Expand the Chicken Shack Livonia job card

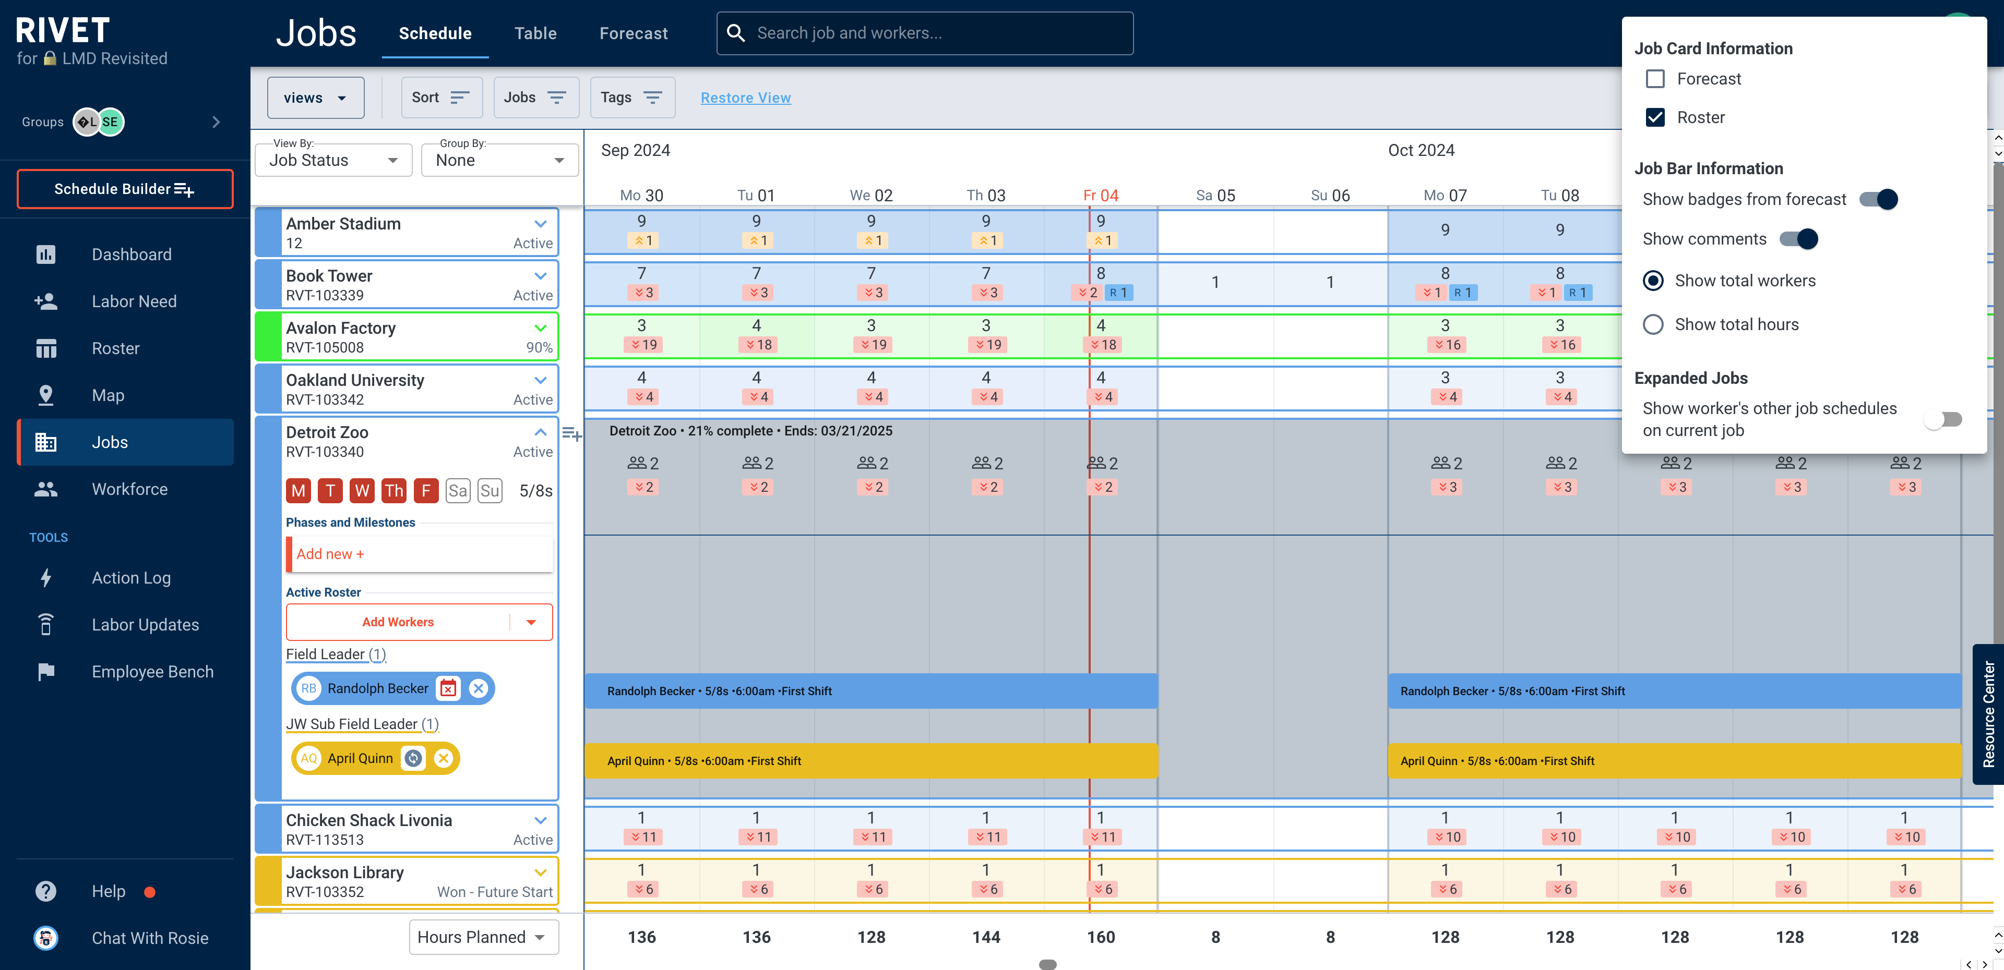(x=541, y=820)
